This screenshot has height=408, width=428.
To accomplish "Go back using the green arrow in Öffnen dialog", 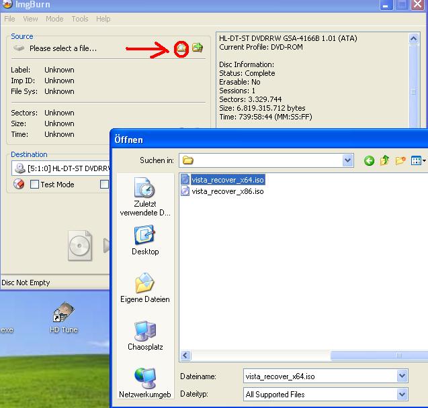I will click(369, 160).
